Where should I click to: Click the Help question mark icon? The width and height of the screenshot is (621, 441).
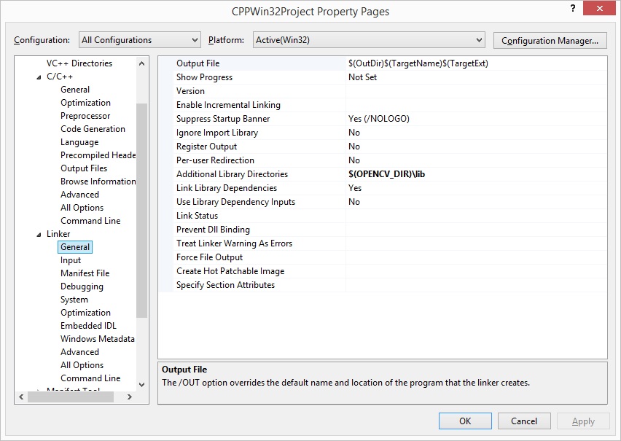coord(572,8)
